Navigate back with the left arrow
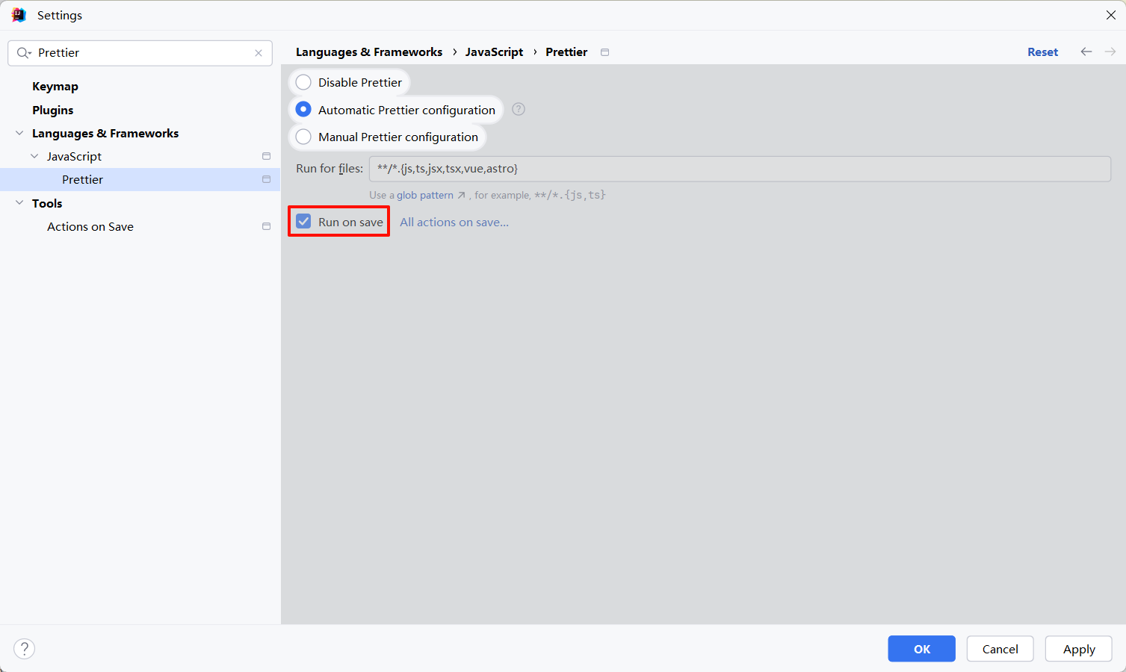 1086,52
